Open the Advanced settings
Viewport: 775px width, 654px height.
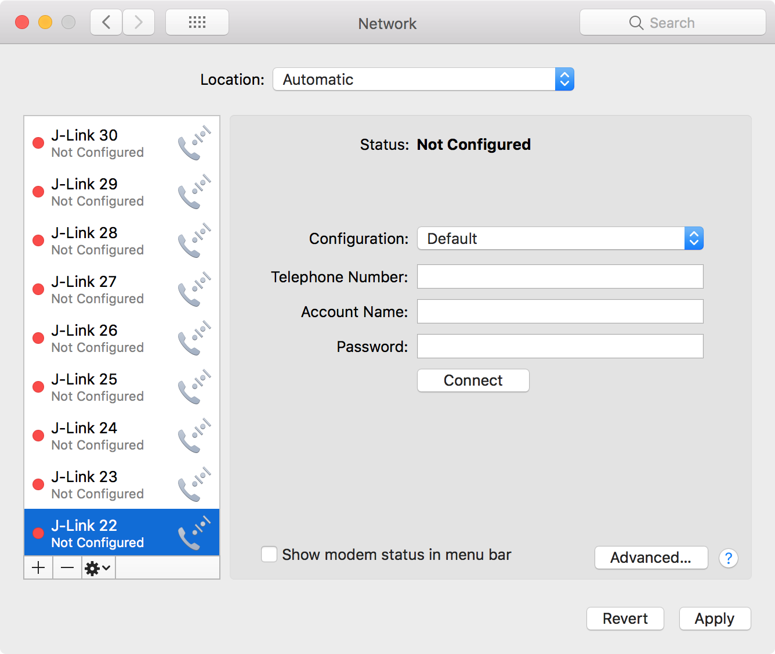(651, 558)
